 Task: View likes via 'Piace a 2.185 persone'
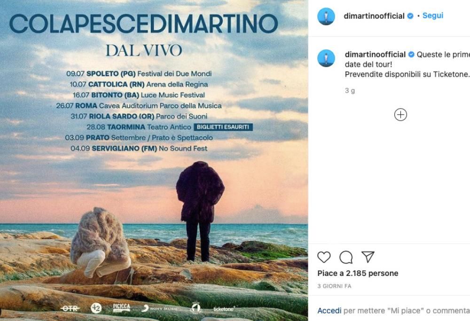358,273
